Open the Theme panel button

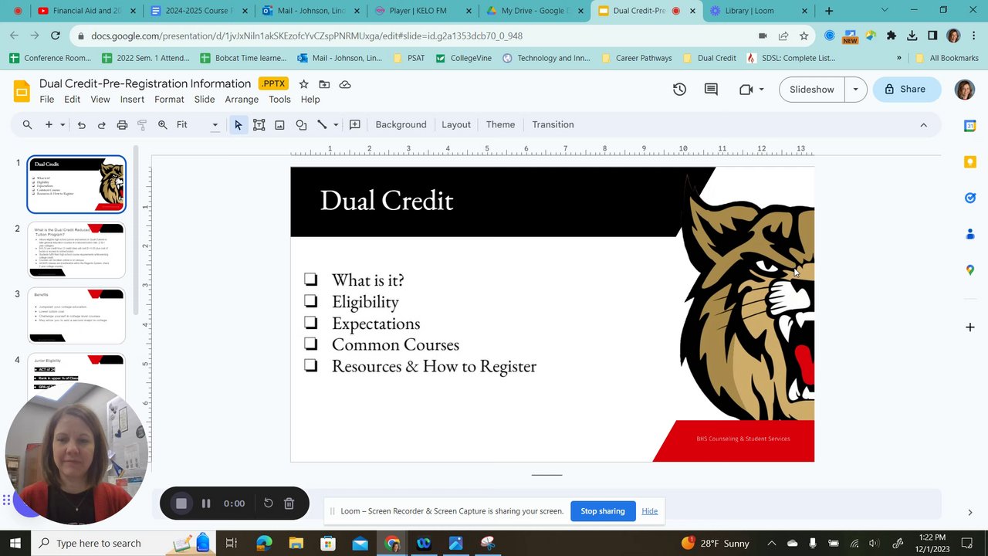pyautogui.click(x=500, y=124)
